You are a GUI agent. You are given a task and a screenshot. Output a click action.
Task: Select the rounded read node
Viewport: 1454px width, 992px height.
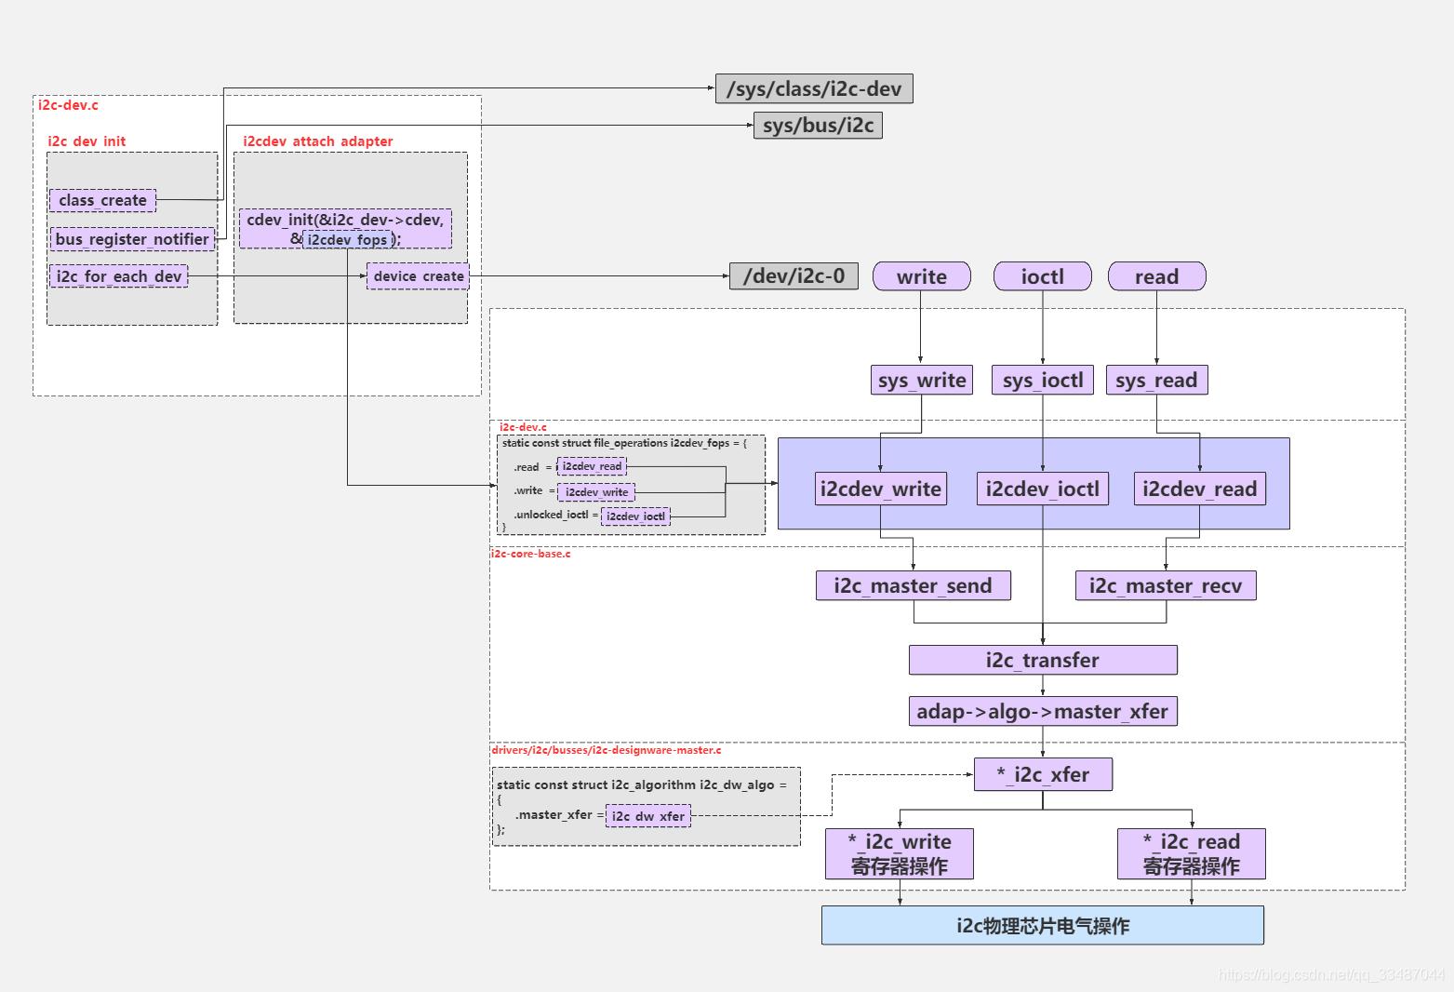click(x=1156, y=276)
